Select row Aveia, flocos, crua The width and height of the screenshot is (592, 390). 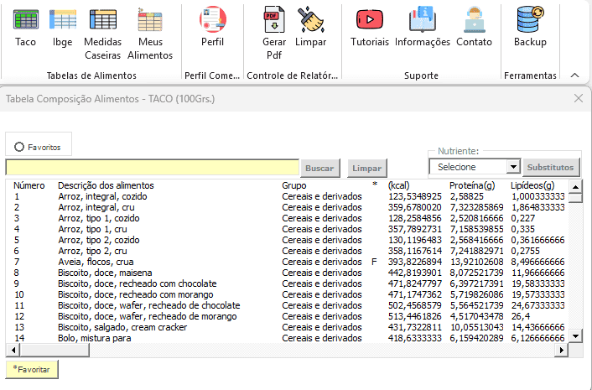(x=287, y=262)
